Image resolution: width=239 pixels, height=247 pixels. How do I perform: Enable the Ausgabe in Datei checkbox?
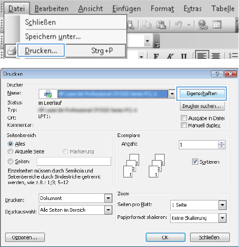184,118
